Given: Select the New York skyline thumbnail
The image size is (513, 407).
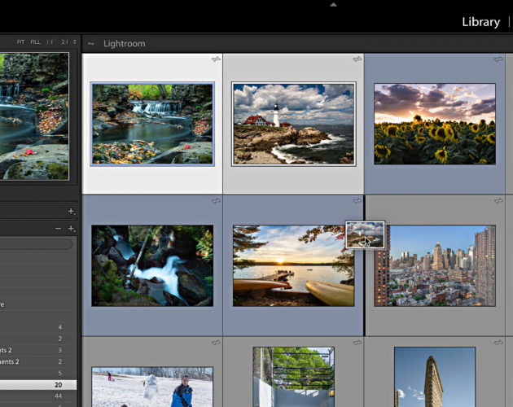Looking at the screenshot, I should point(435,265).
